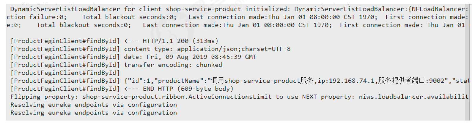The height and width of the screenshot is (124, 472).
Task: Click the DynamicServerListLoadBalancer initialized log line
Action: (x=119, y=9)
